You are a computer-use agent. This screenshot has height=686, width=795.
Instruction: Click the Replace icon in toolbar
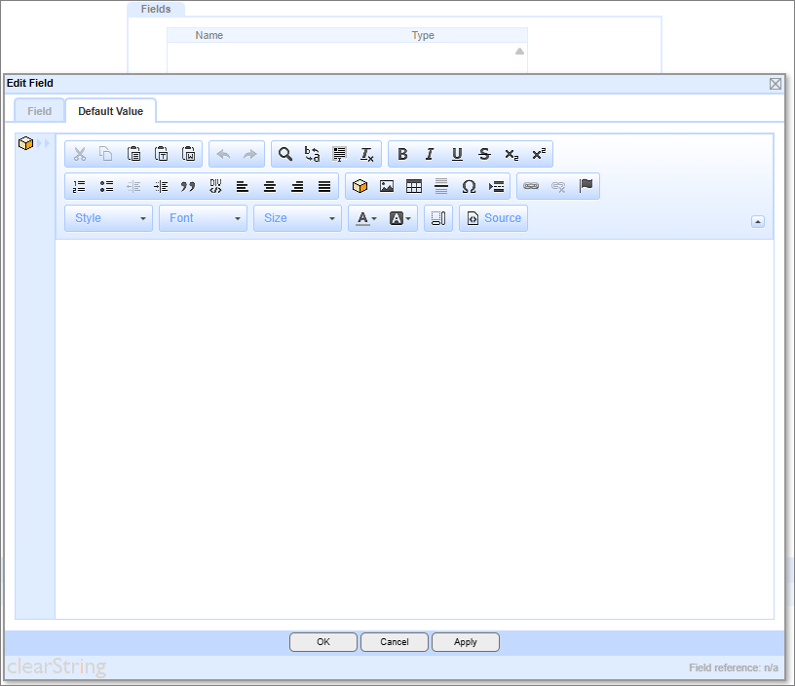point(313,154)
